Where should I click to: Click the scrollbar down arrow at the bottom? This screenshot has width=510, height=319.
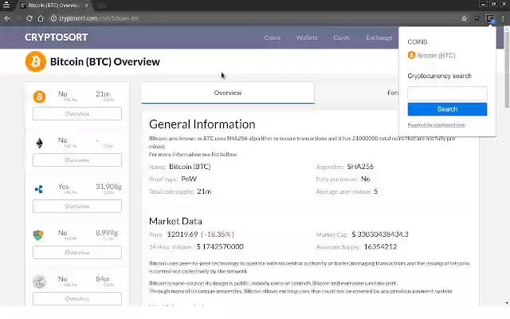click(x=507, y=303)
